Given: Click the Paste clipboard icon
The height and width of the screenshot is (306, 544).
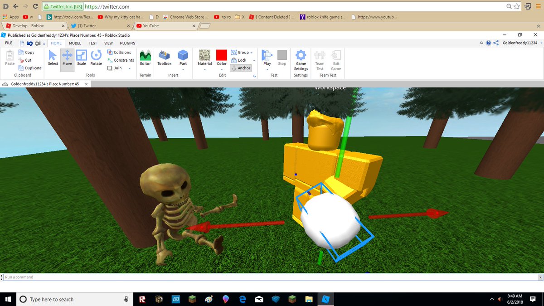Looking at the screenshot, I should [x=10, y=58].
